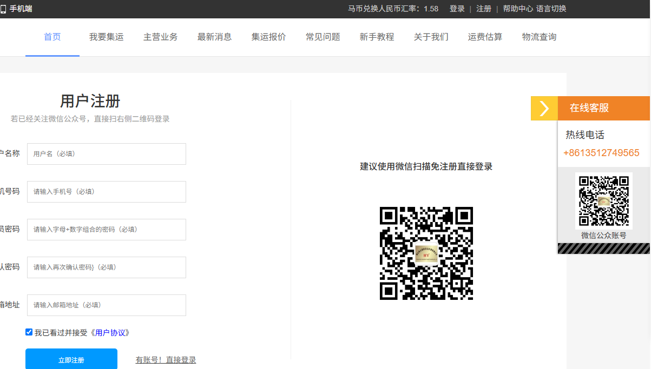Open 常见问题 from the nav bar
651x369 pixels.
pyautogui.click(x=323, y=37)
